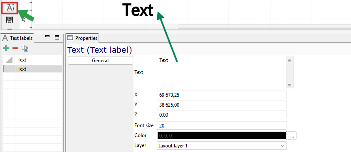
Task: Click the 'Text (Text label)' properties heading
Action: click(100, 50)
